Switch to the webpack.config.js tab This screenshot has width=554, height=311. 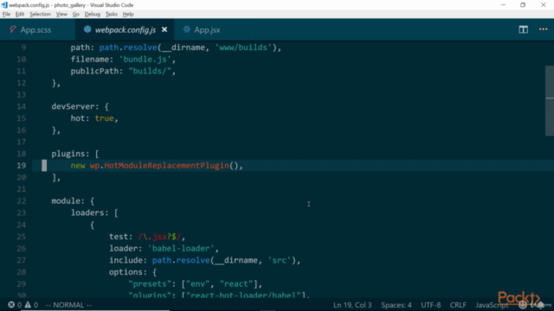[125, 29]
